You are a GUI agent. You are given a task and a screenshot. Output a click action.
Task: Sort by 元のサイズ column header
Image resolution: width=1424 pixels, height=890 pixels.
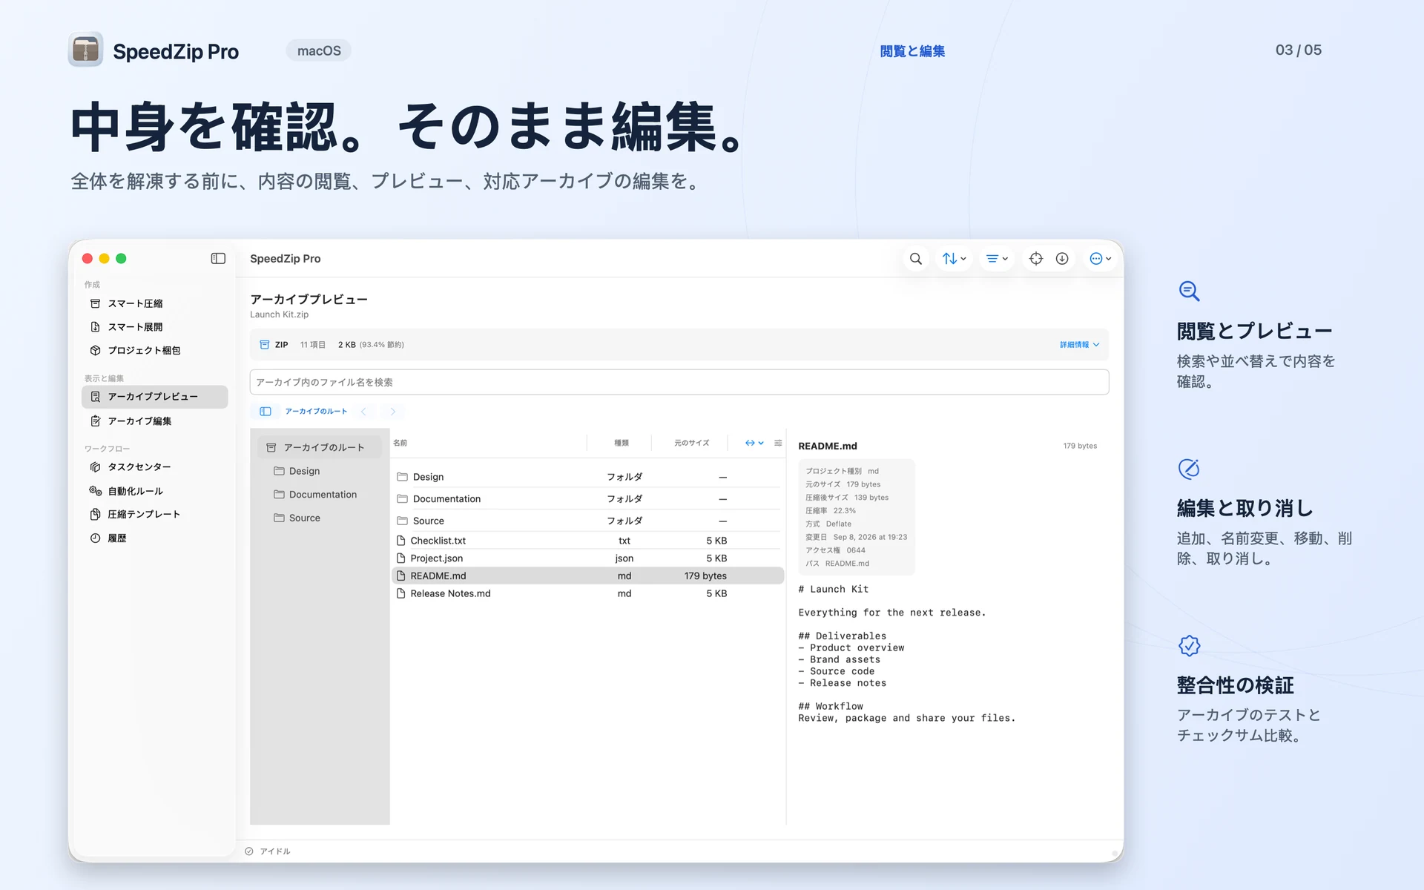(691, 443)
